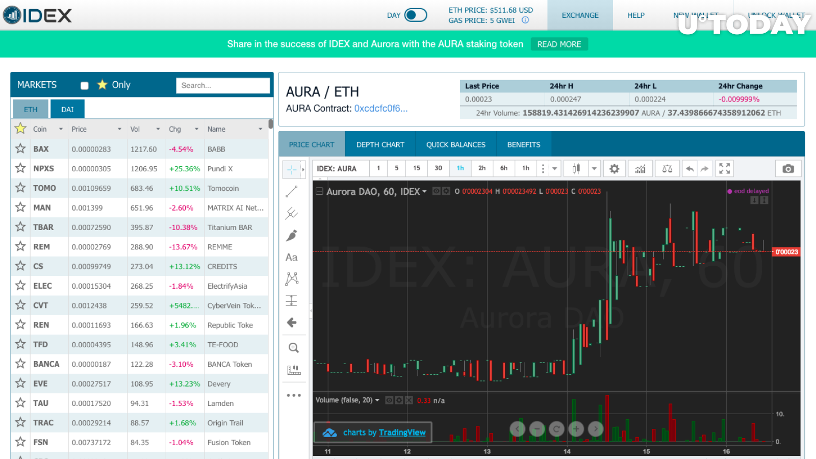Favorite the REM coin star

[x=20, y=246]
